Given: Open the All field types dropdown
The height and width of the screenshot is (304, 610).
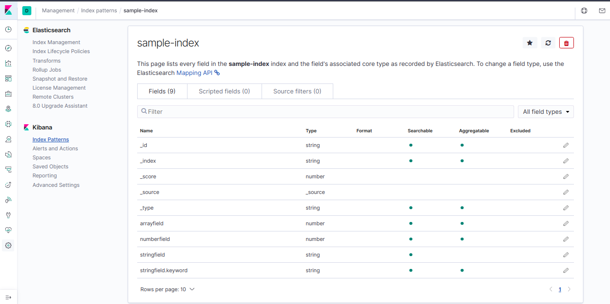Looking at the screenshot, I should (x=545, y=111).
